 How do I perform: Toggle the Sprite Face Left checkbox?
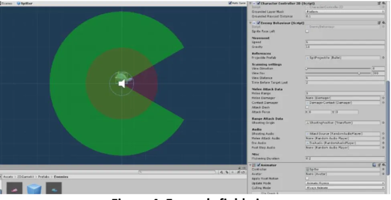(307, 31)
